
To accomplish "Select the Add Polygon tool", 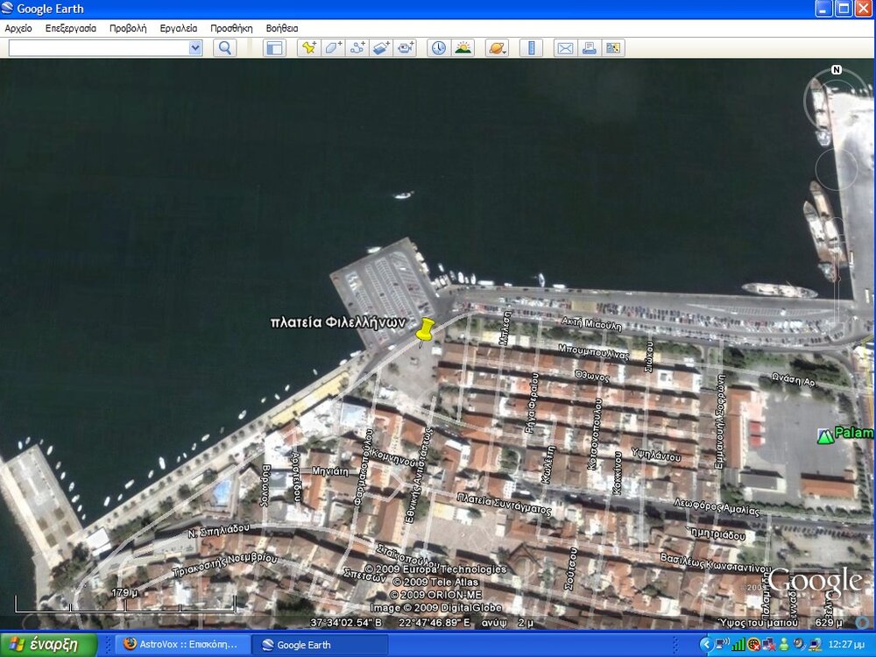I will (333, 48).
